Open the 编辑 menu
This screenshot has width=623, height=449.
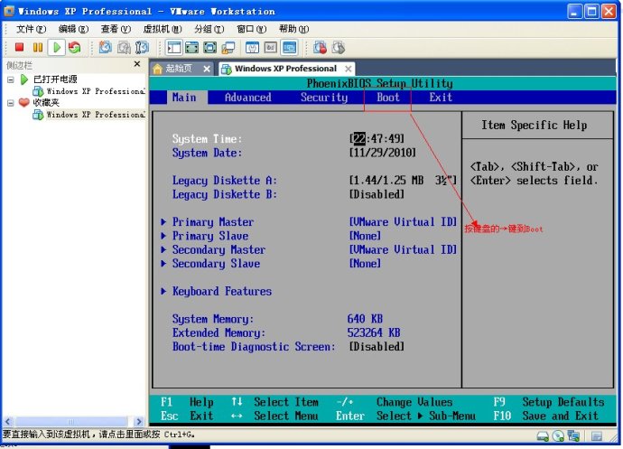click(x=73, y=29)
